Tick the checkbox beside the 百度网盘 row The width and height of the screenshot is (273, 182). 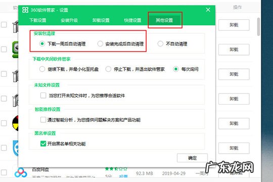tap(4, 172)
